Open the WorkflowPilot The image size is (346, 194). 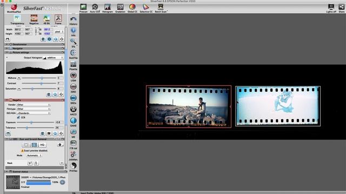[14, 8]
